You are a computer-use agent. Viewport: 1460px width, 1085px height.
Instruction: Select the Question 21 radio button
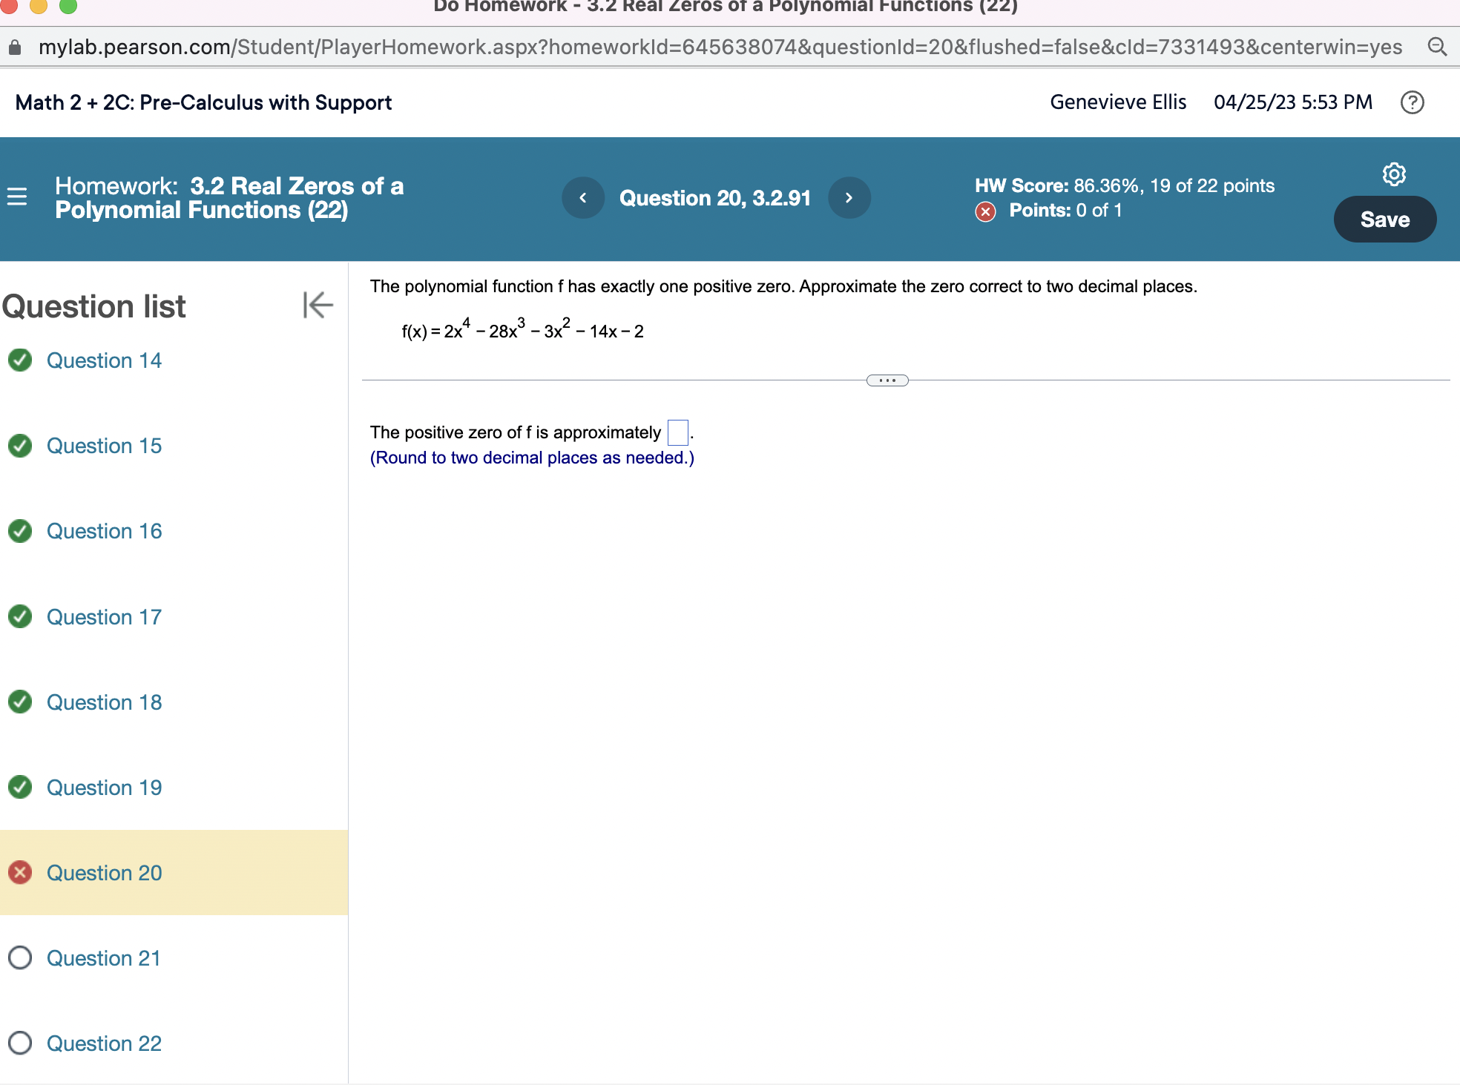20,957
